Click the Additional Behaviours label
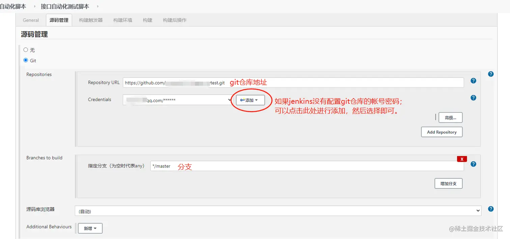510x239 pixels. coord(49,227)
